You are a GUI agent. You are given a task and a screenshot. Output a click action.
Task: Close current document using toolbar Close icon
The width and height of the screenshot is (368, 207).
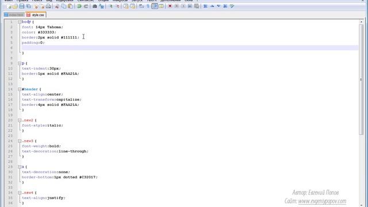pos(36,6)
